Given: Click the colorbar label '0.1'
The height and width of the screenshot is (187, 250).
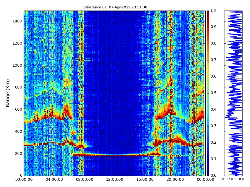Looking at the screenshot, I should 213,159.
